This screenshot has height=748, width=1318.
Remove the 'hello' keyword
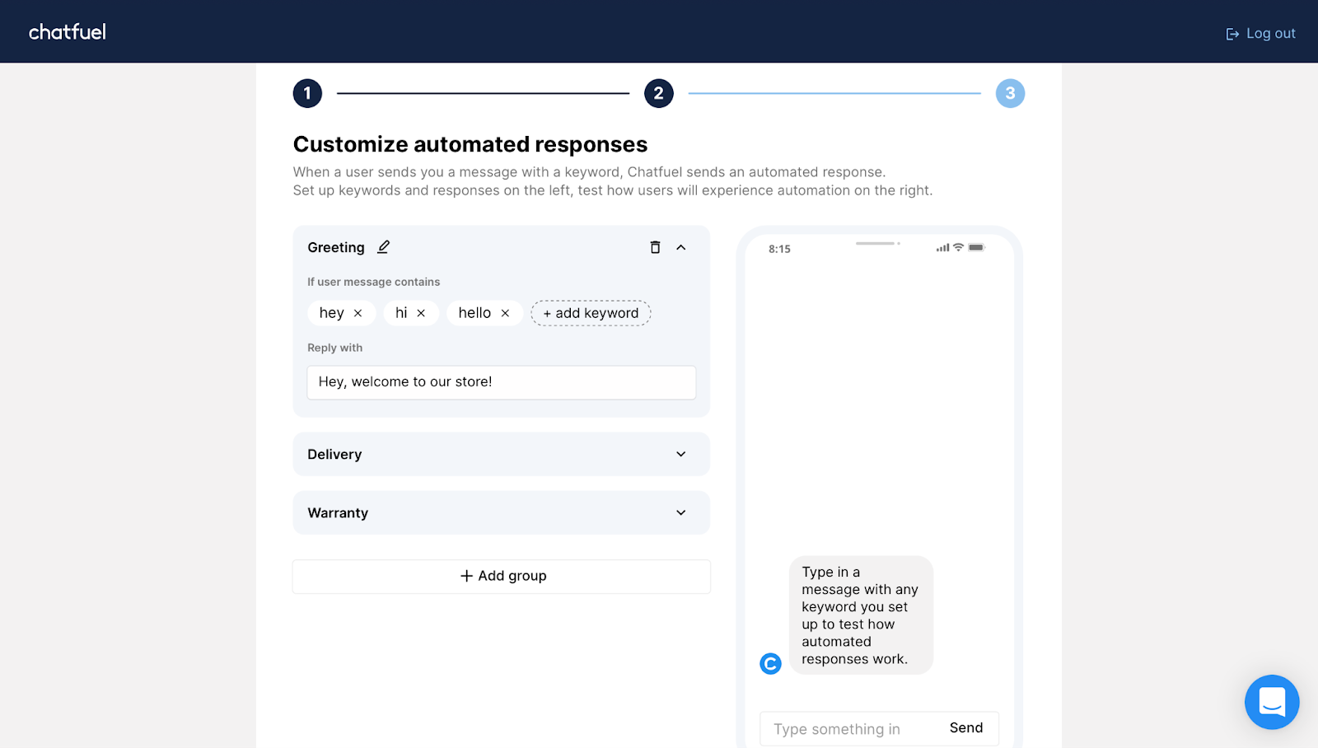[x=505, y=313]
